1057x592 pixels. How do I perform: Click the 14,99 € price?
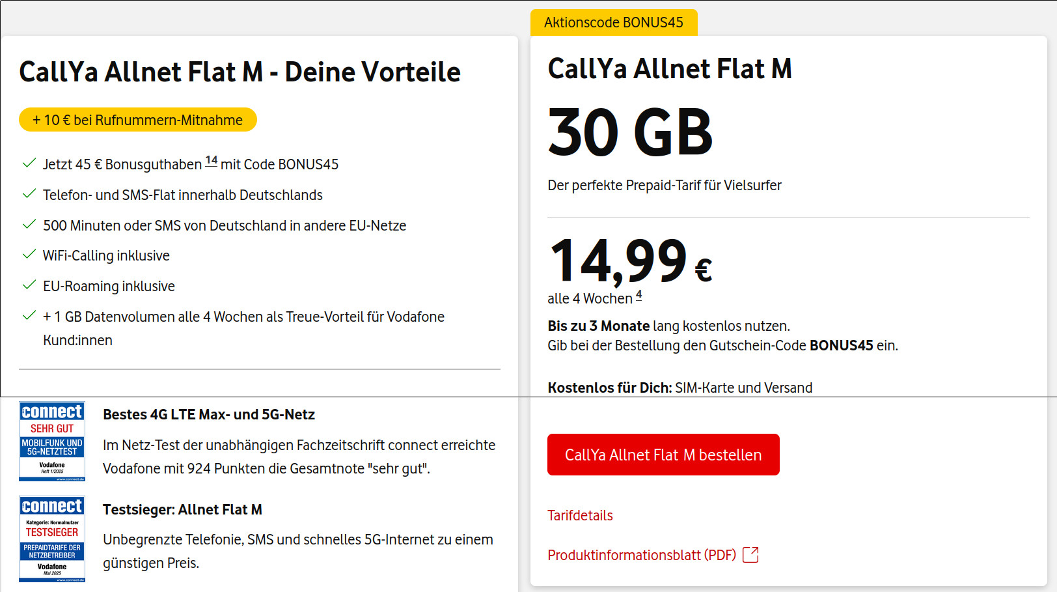coord(630,262)
